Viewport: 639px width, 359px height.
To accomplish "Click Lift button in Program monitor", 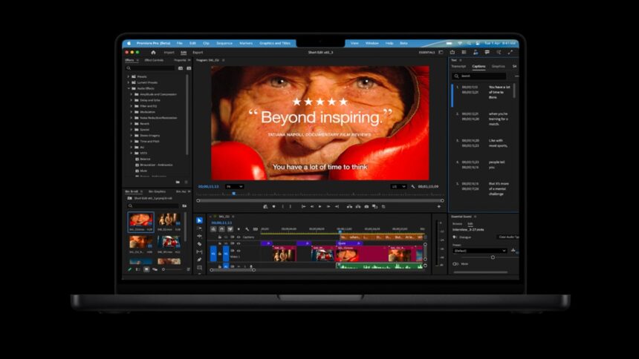I will pyautogui.click(x=349, y=207).
